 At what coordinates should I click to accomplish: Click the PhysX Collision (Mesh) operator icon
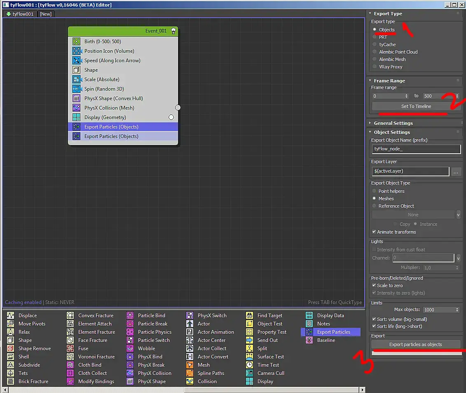tap(76, 108)
